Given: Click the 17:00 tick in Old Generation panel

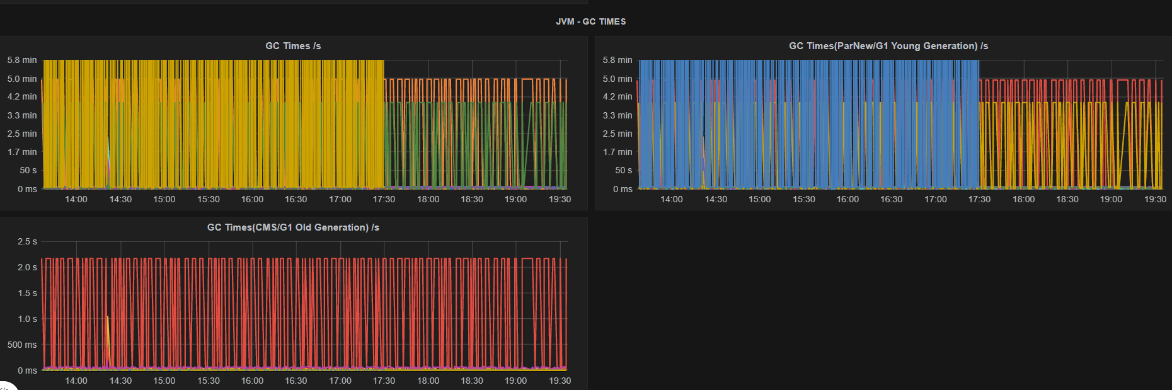Looking at the screenshot, I should [340, 381].
